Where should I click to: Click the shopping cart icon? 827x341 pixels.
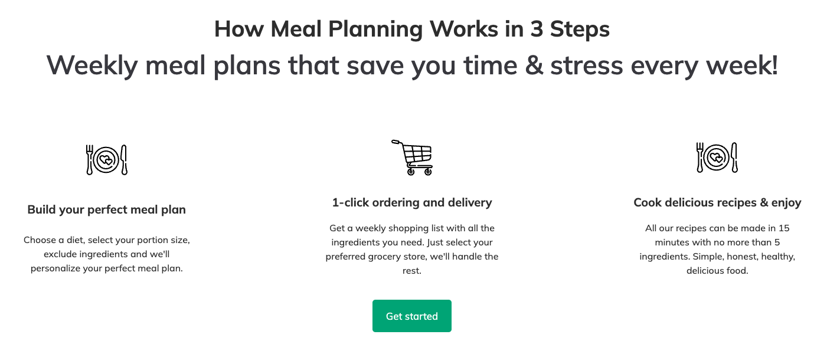412,158
